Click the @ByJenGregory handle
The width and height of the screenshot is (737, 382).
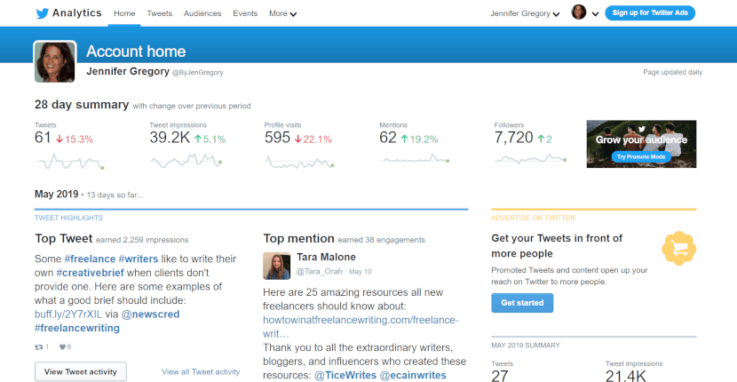point(197,73)
